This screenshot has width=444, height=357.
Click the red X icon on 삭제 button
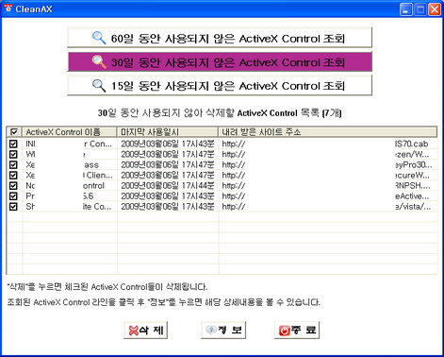tap(134, 331)
